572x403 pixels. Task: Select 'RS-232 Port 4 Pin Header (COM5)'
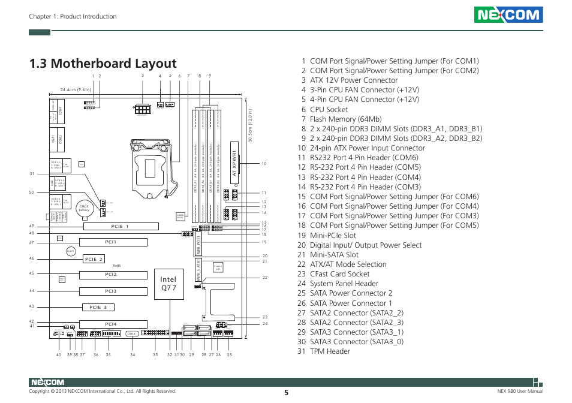366,167
